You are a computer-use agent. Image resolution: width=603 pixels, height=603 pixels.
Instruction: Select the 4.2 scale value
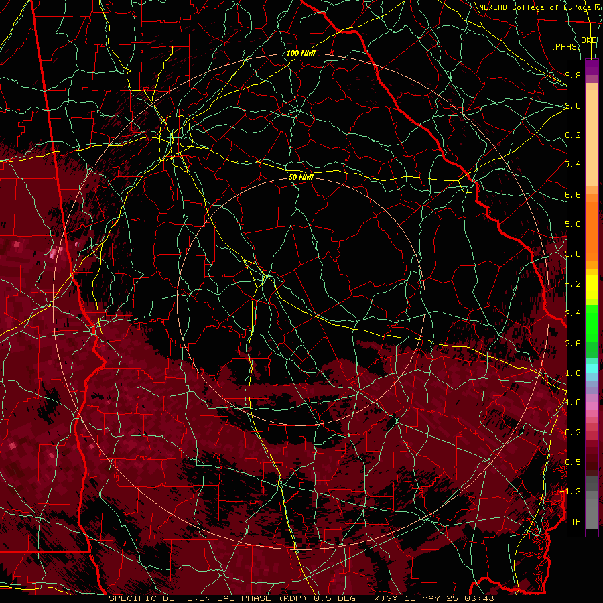(x=573, y=284)
